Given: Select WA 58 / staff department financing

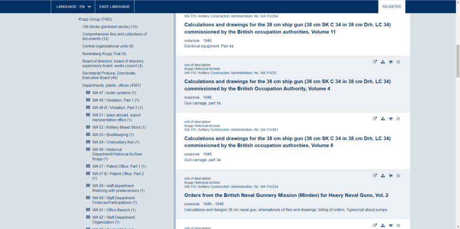Looking at the screenshot, I should click(119, 188).
